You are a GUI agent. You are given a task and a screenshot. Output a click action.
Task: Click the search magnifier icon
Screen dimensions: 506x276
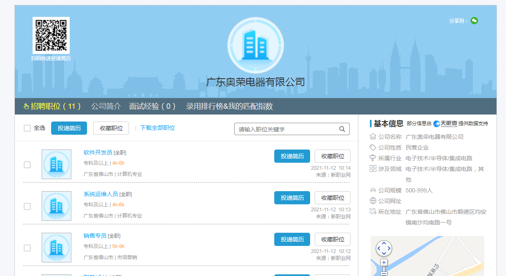point(342,129)
